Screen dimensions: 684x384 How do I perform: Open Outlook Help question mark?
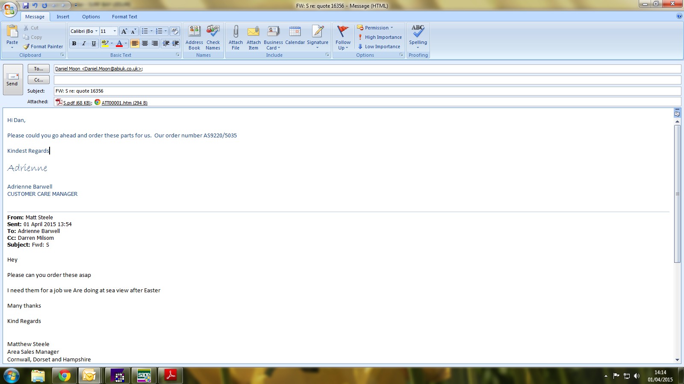tap(679, 16)
